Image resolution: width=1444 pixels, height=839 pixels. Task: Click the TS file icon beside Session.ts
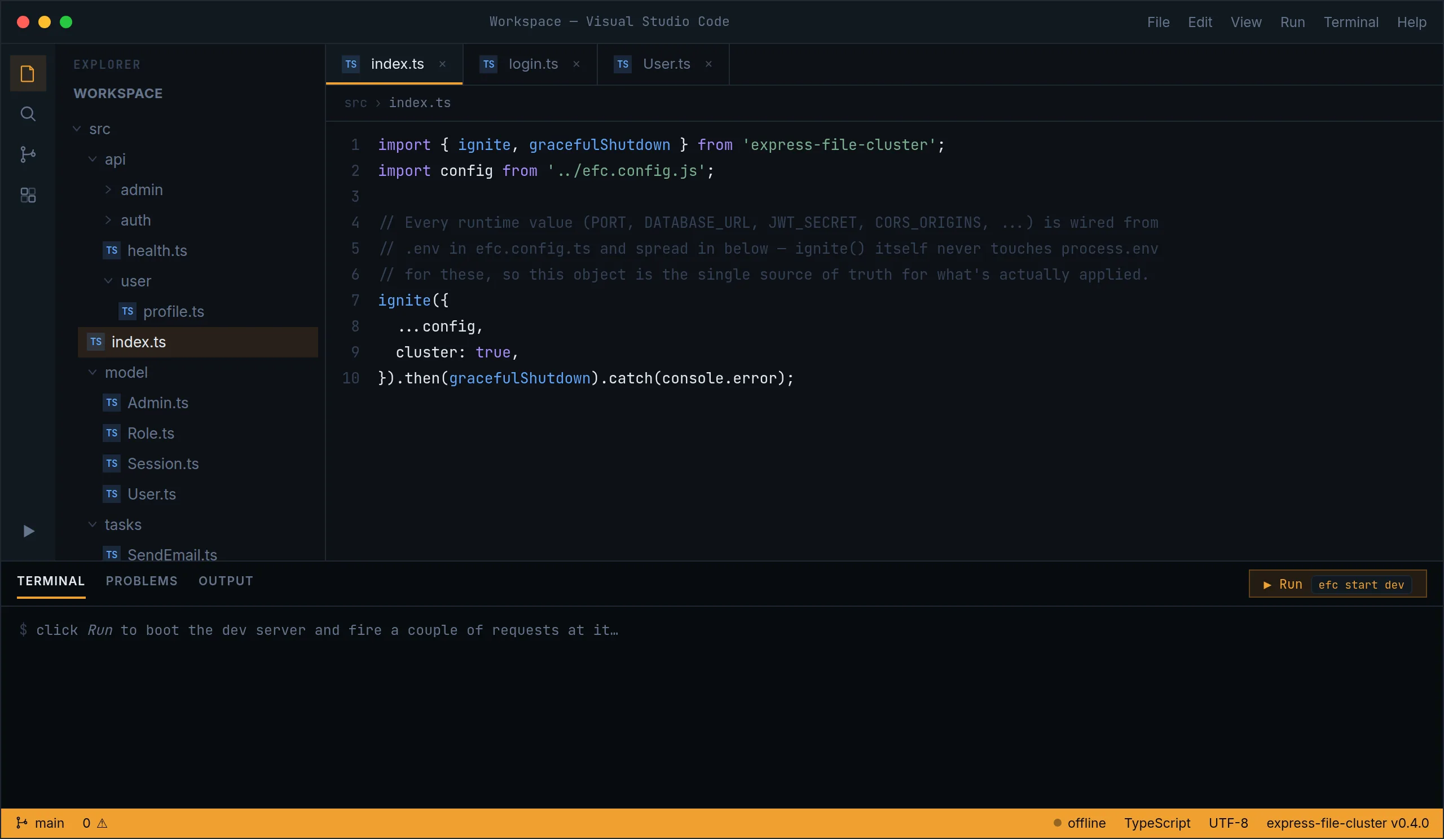coord(112,463)
